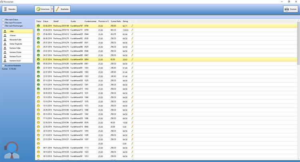Select the <Keiner> entry in employee list
This screenshot has height=162, width=300.
click(18, 36)
